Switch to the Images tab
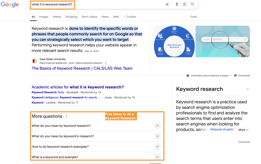261x164 pixels. point(43,17)
